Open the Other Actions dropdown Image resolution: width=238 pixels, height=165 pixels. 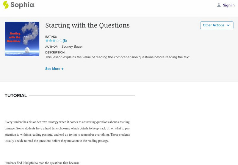216,25
